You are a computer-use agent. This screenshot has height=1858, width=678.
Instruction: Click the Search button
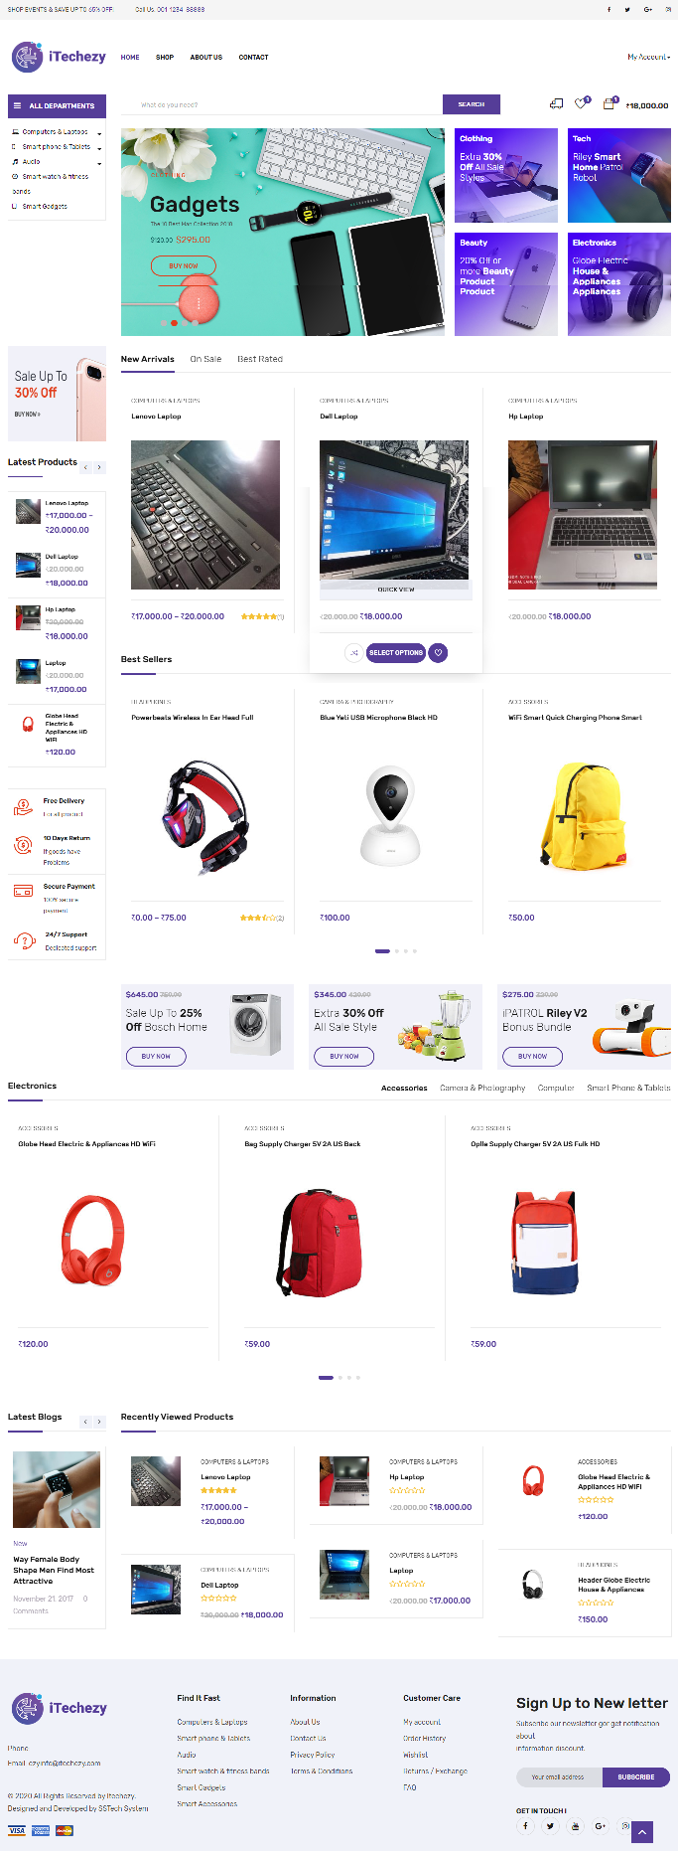pos(472,104)
